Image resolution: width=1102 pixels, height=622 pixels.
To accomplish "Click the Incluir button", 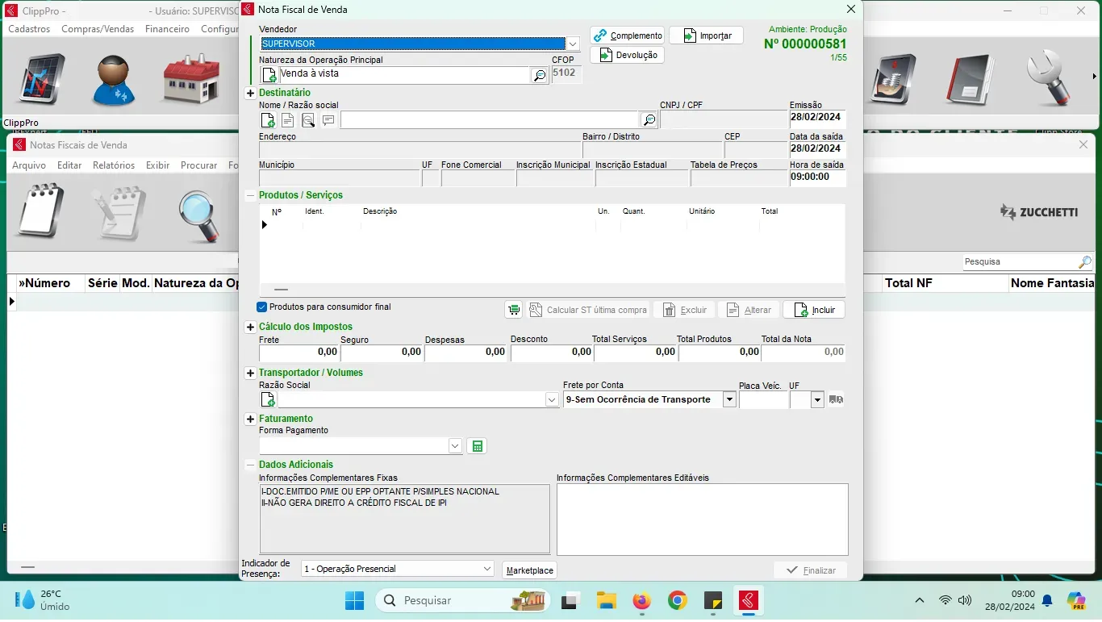I will click(814, 310).
